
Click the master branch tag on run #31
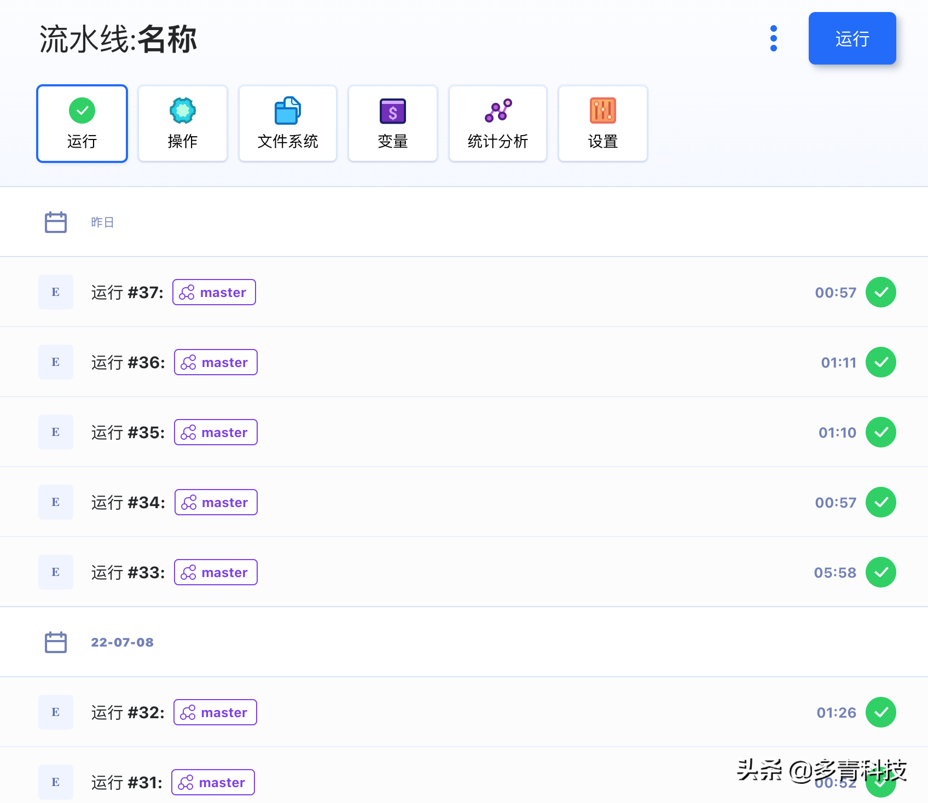213,782
